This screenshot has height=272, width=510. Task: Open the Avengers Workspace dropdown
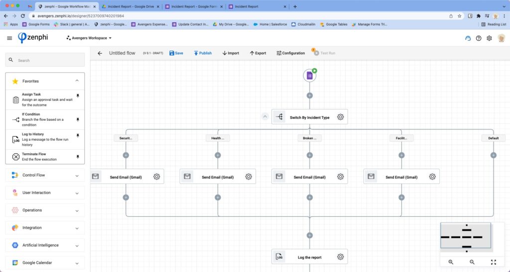click(89, 38)
